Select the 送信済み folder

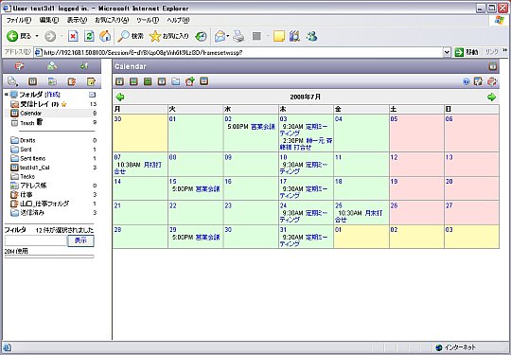[32, 213]
